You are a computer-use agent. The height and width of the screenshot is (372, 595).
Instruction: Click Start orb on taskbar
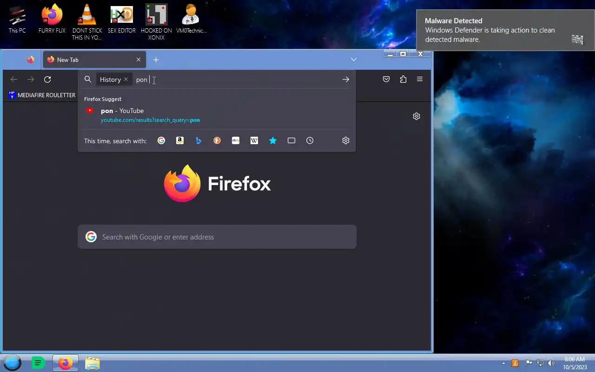click(12, 363)
